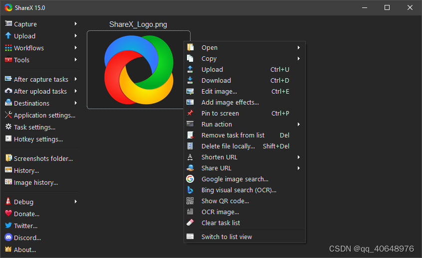
Task: Click the Bing logo icon in context menu
Action: (x=190, y=190)
